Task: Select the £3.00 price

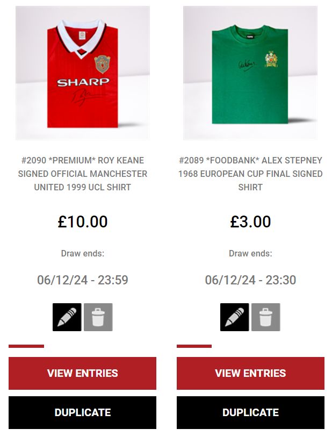Action: coord(250,222)
